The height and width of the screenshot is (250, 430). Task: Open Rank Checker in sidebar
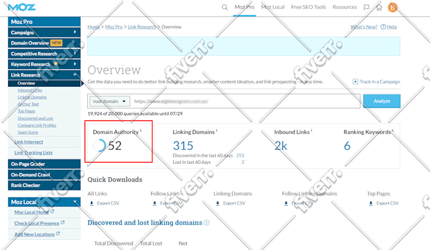pos(44,185)
